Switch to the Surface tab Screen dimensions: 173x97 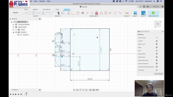[x=35, y=9]
